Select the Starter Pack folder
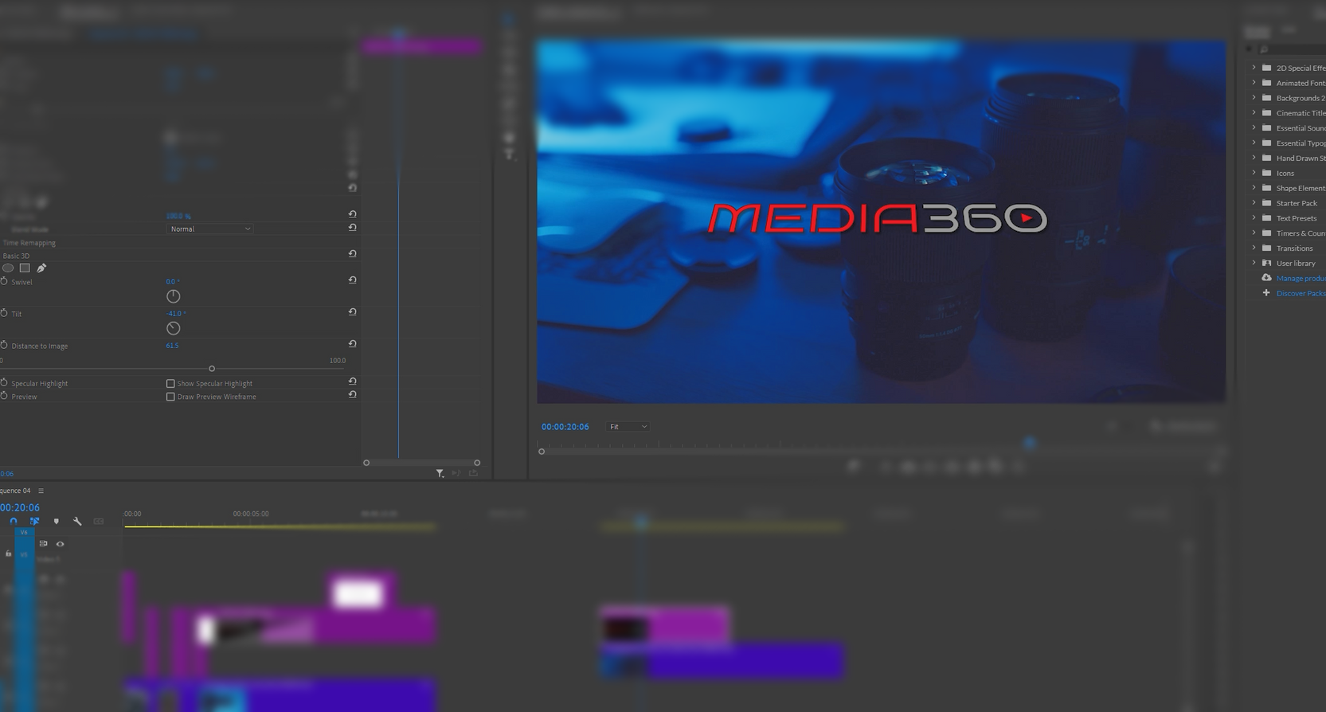 pos(1297,203)
